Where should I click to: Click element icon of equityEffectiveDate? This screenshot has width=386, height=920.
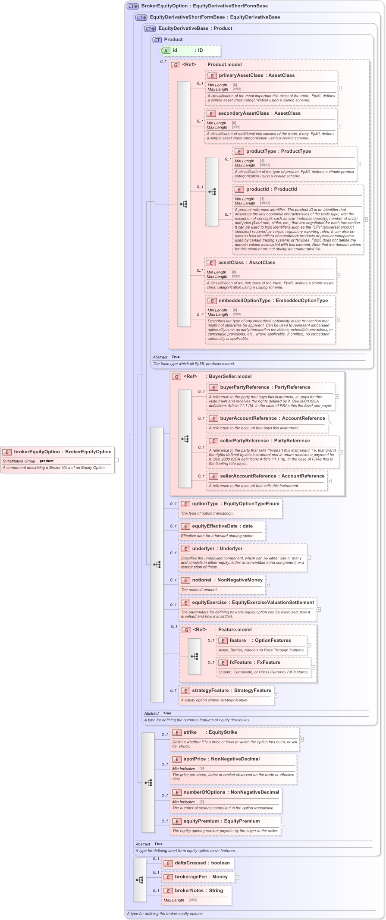pos(185,526)
